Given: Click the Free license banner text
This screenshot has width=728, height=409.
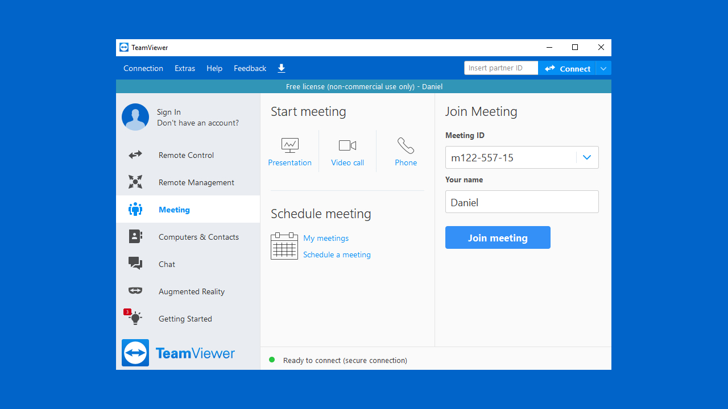Looking at the screenshot, I should coord(364,87).
